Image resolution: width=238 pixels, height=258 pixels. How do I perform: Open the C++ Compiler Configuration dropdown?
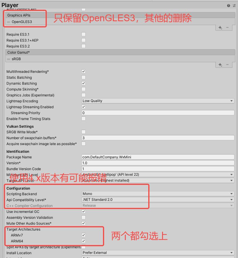(x=158, y=206)
